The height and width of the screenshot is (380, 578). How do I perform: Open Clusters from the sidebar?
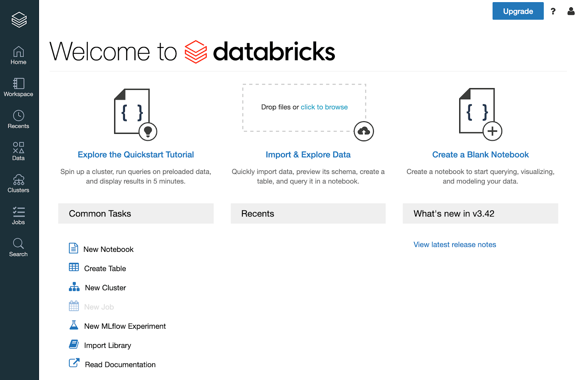click(x=18, y=183)
